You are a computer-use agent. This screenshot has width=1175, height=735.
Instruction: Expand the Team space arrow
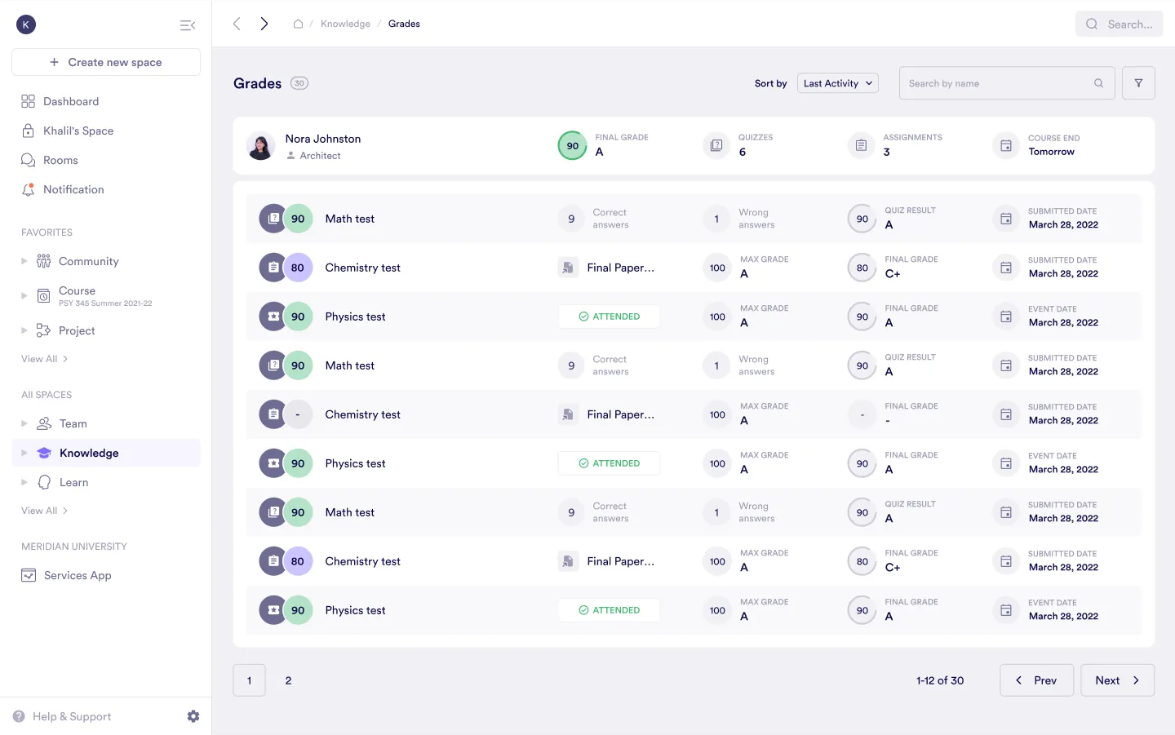tap(24, 423)
